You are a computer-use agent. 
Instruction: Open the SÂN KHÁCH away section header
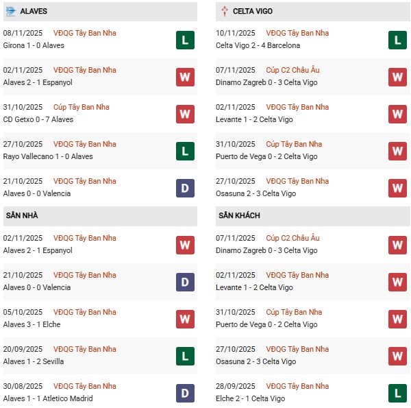pos(239,215)
